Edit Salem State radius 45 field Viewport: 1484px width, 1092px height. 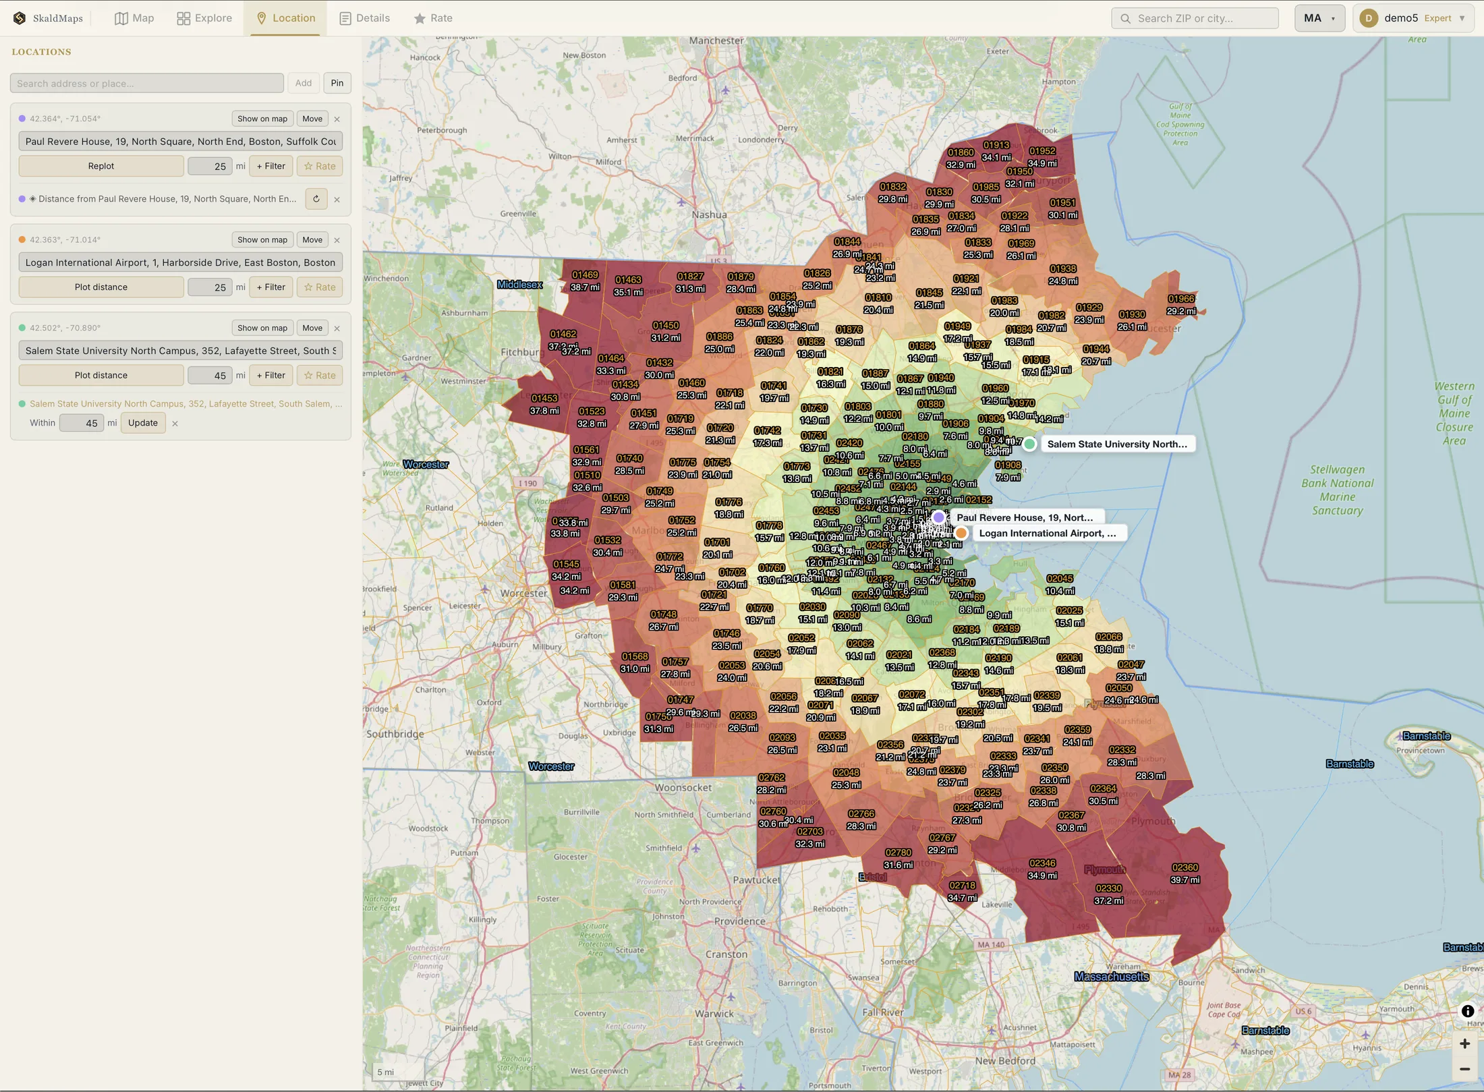210,375
